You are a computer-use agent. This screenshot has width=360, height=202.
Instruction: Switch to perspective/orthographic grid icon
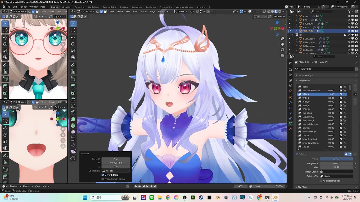pos(282,56)
